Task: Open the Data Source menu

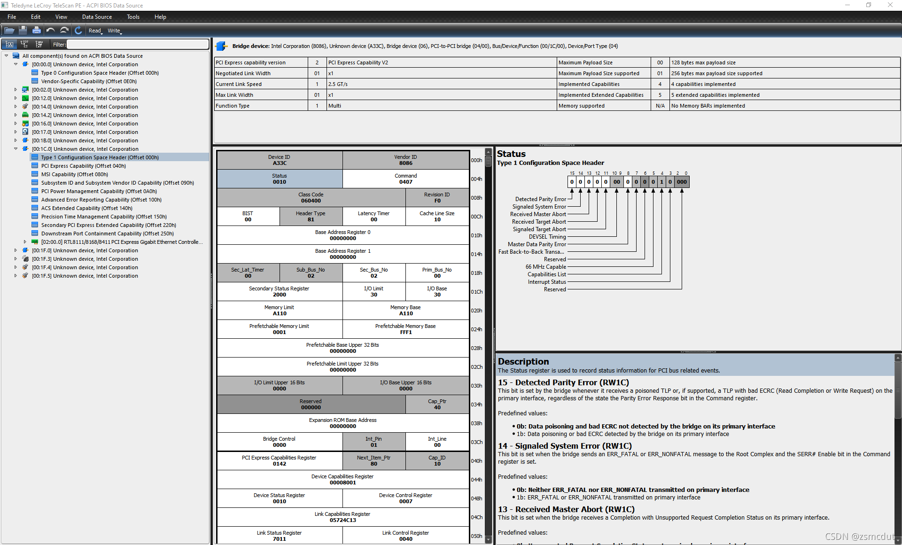Action: coord(97,17)
